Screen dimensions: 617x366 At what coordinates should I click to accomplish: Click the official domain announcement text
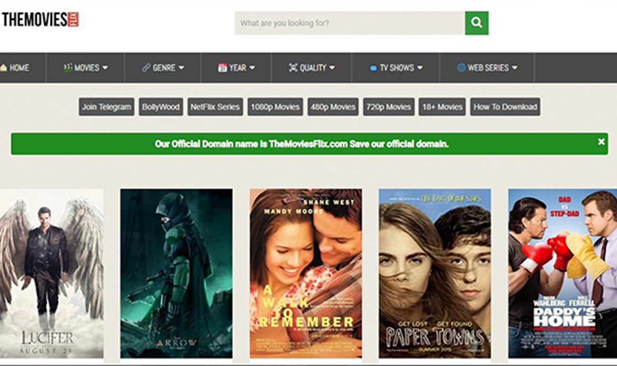tap(302, 144)
